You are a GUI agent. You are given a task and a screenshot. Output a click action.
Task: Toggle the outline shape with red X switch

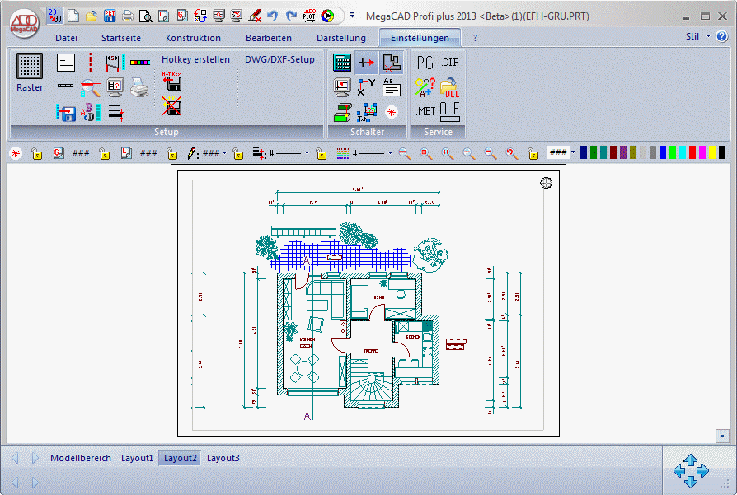[391, 63]
